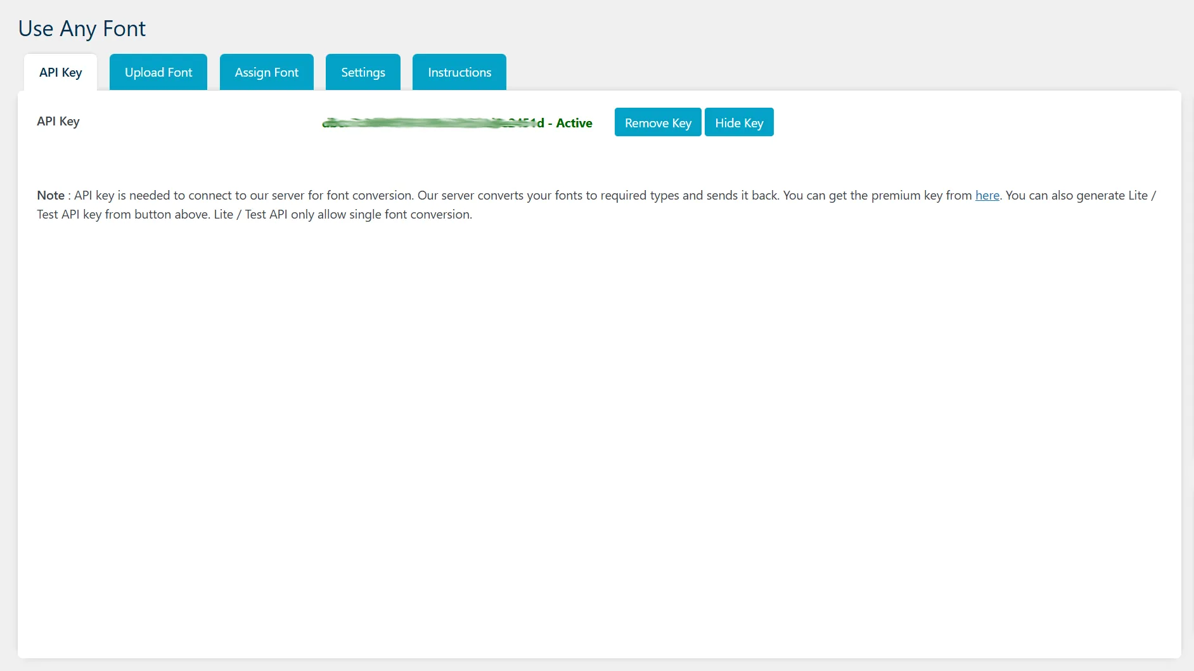Open the Upload Font tab

tap(158, 72)
